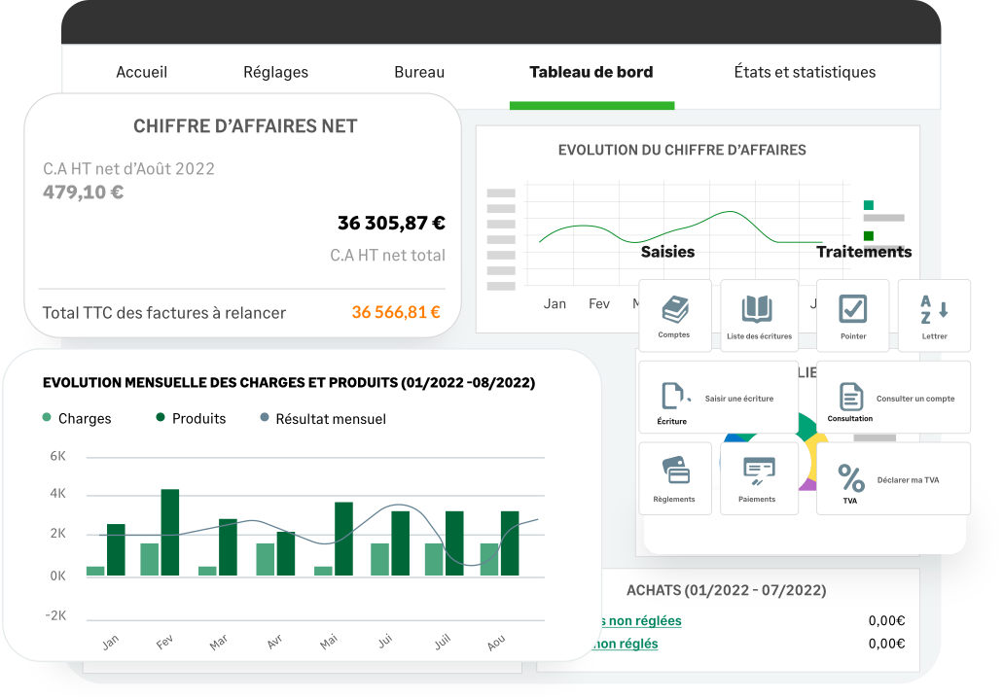Open the Réglages tab
Viewport: 1003px width, 699px height.
coord(275,72)
